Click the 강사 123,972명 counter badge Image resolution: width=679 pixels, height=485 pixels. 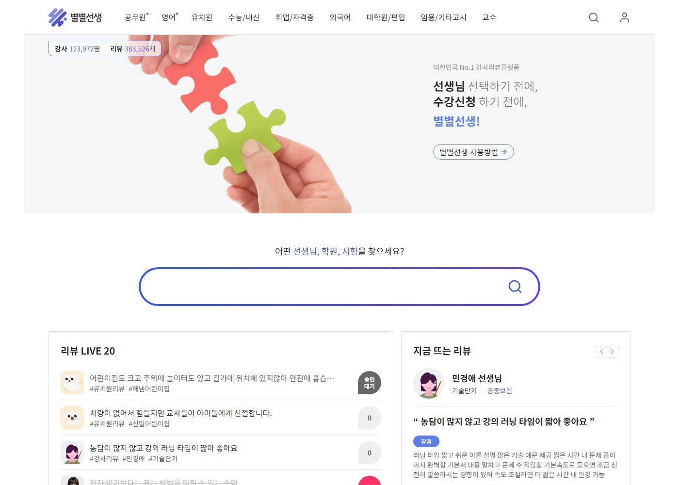(77, 48)
